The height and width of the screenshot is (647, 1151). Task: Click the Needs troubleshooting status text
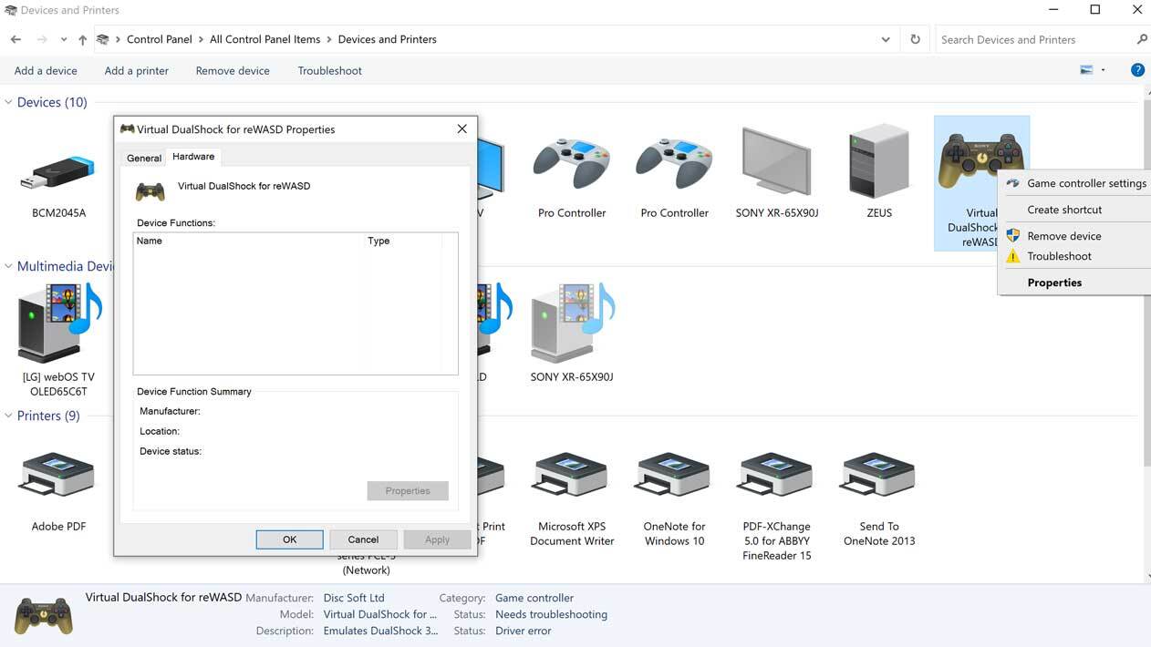click(x=551, y=614)
